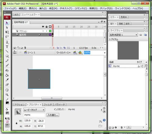Click the instance name field mymc
The width and height of the screenshot is (152, 134).
[34, 115]
